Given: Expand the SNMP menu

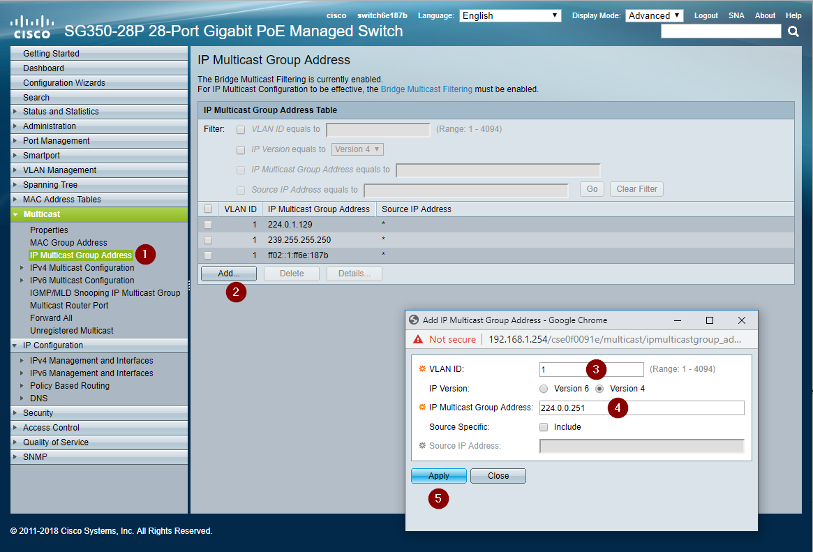Looking at the screenshot, I should pyautogui.click(x=99, y=456).
